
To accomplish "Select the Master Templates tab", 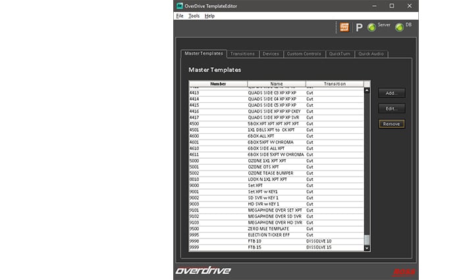I will click(x=203, y=53).
